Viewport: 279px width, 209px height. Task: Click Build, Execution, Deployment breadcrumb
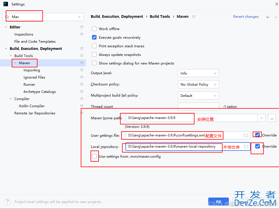117,17
